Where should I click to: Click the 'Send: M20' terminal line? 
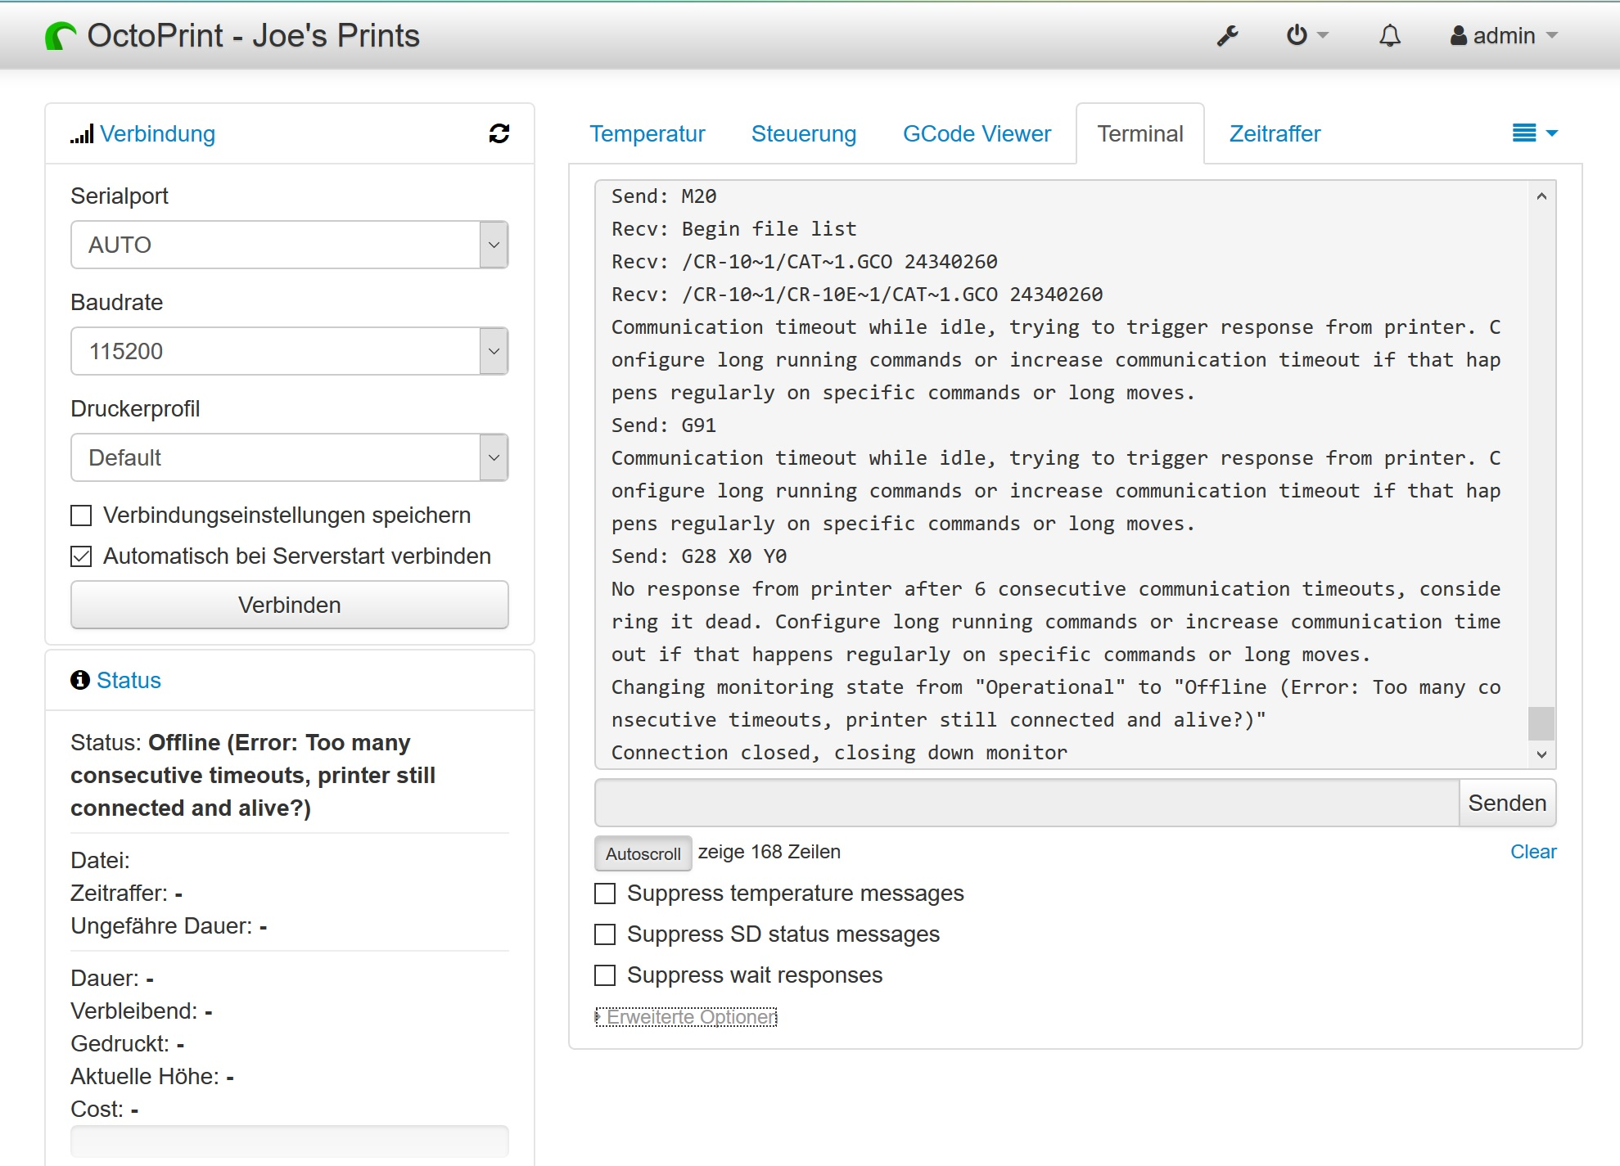[x=664, y=196]
